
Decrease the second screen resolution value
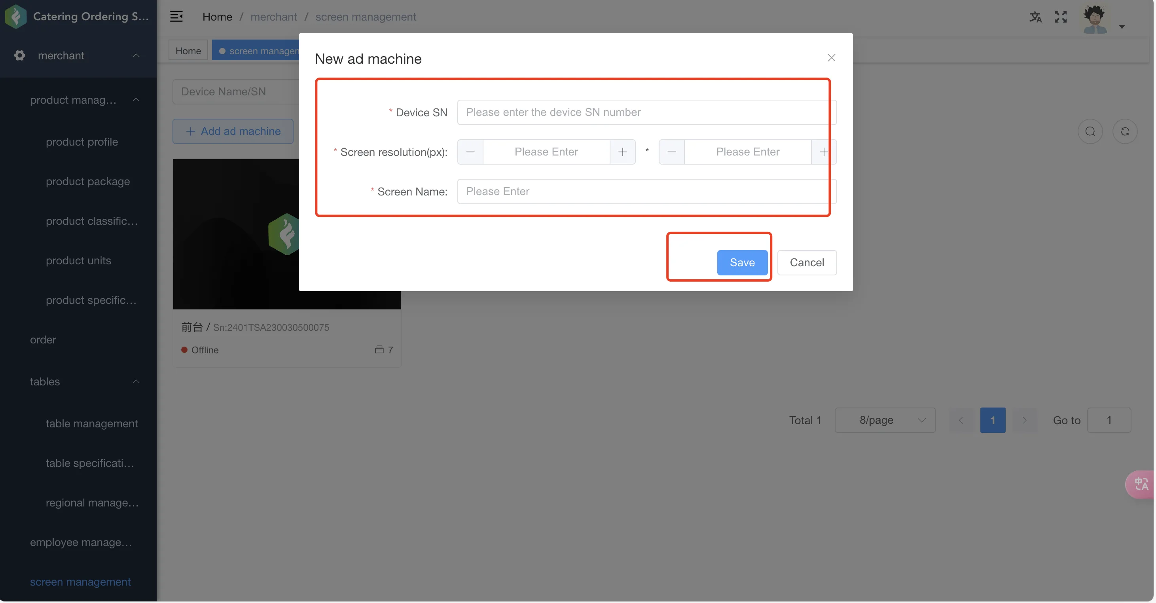click(671, 152)
